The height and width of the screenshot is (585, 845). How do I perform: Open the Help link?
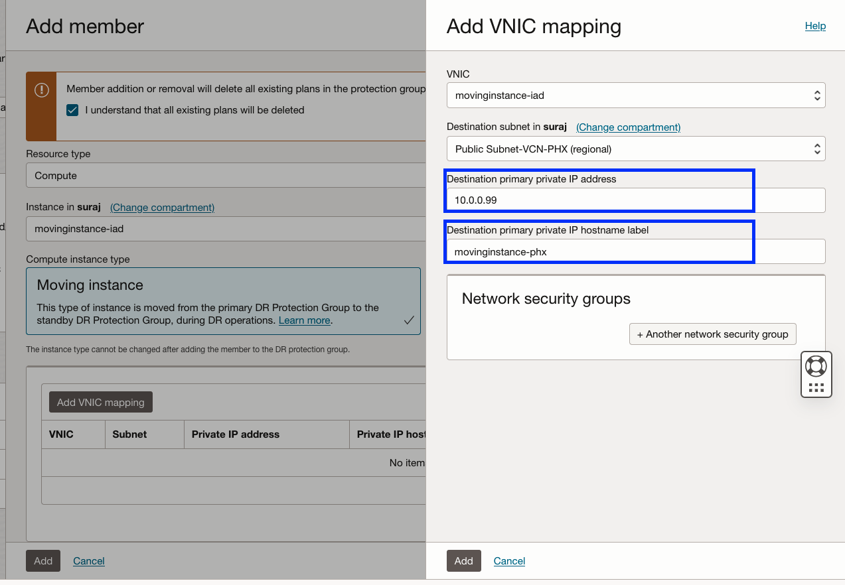click(815, 26)
